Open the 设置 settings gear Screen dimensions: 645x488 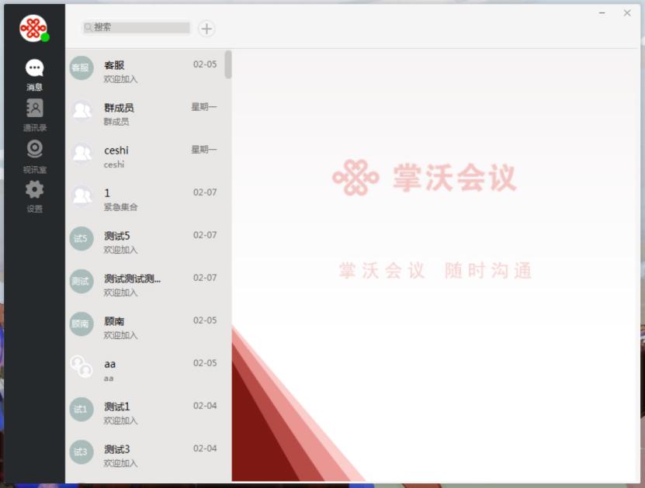(x=34, y=196)
